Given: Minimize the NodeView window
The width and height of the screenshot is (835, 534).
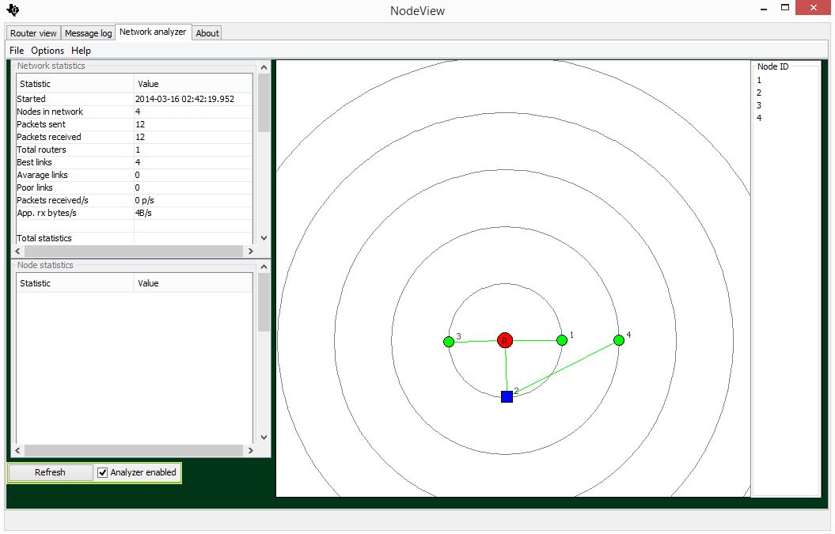Looking at the screenshot, I should pos(764,9).
